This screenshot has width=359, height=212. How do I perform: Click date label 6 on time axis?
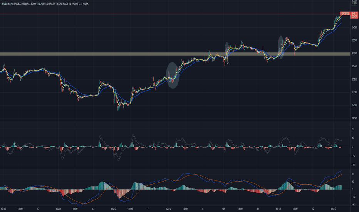point(93,209)
